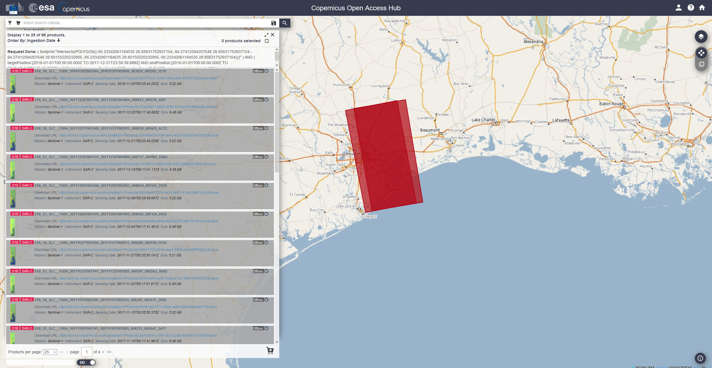Click Offline status of product 00EA7E_295B
Viewport: 712px width, 368px height.
point(258,300)
